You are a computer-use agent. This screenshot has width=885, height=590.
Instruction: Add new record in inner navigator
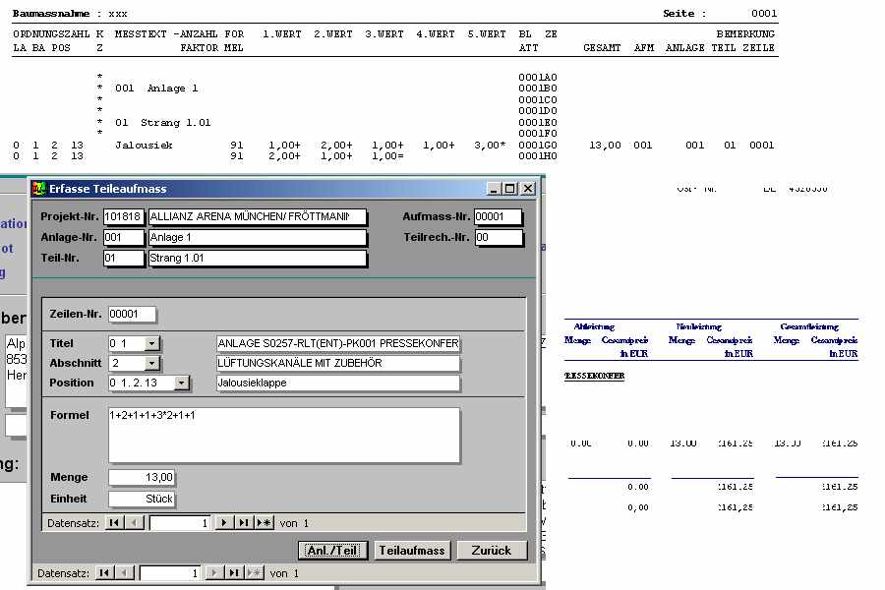tap(264, 523)
